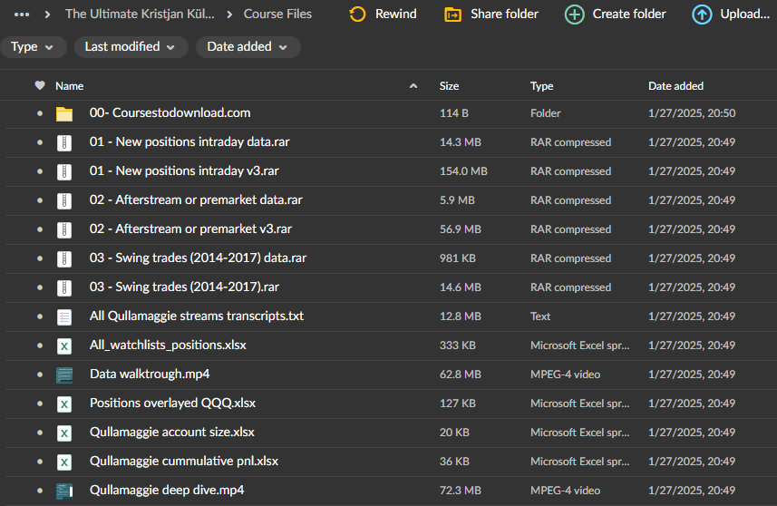Select 02 - Afterstream or premarket v3.rar
777x506 pixels.
pyautogui.click(x=190, y=229)
